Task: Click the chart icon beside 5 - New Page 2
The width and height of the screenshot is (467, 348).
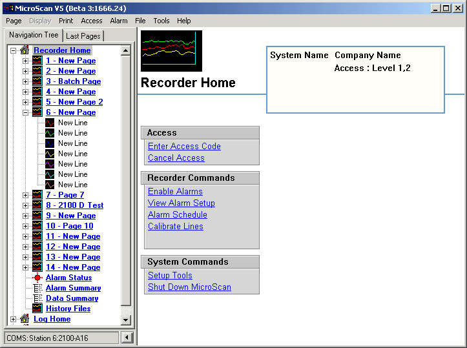Action: [37, 102]
